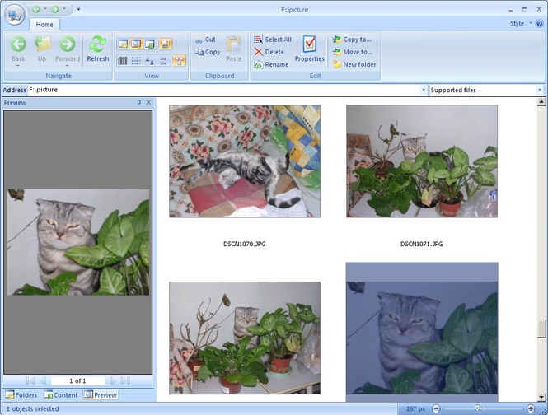
Task: Open the Style dropdown menu
Action: 521,24
